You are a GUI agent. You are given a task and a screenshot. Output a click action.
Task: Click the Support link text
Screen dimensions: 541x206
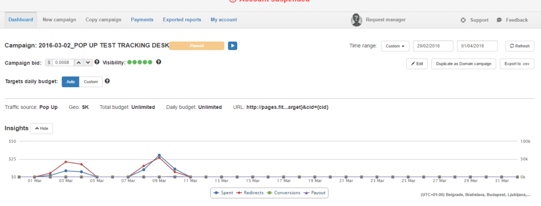pyautogui.click(x=479, y=20)
